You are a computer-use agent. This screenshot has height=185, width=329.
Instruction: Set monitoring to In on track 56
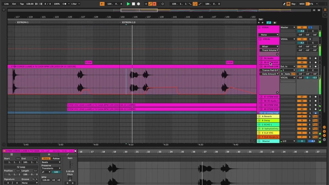point(282,74)
